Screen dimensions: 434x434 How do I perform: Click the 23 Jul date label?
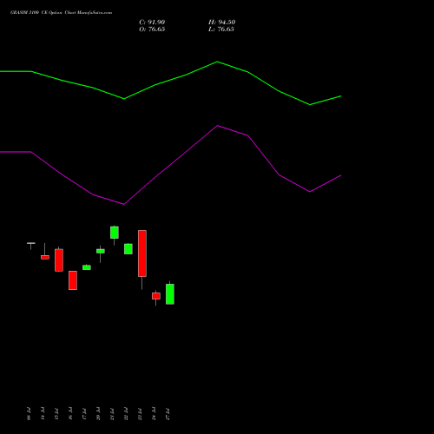click(x=140, y=414)
